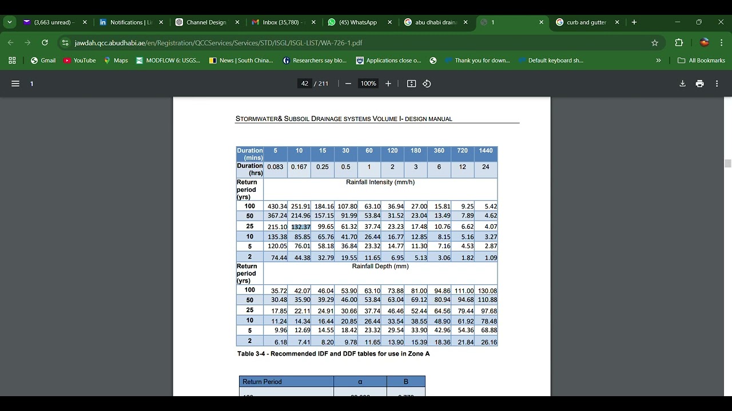This screenshot has width=732, height=411.
Task: Open Applications close o... bookmark
Action: [388, 61]
